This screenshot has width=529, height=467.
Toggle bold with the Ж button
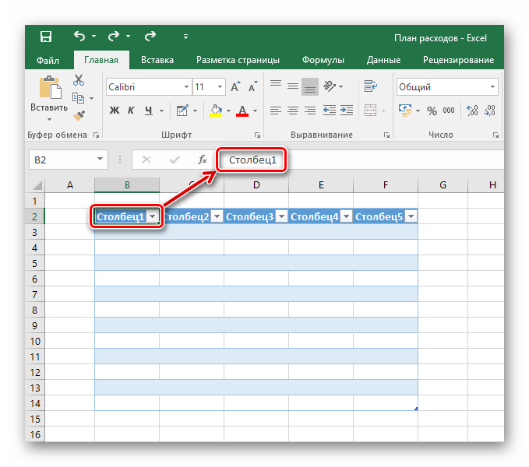pyautogui.click(x=115, y=111)
